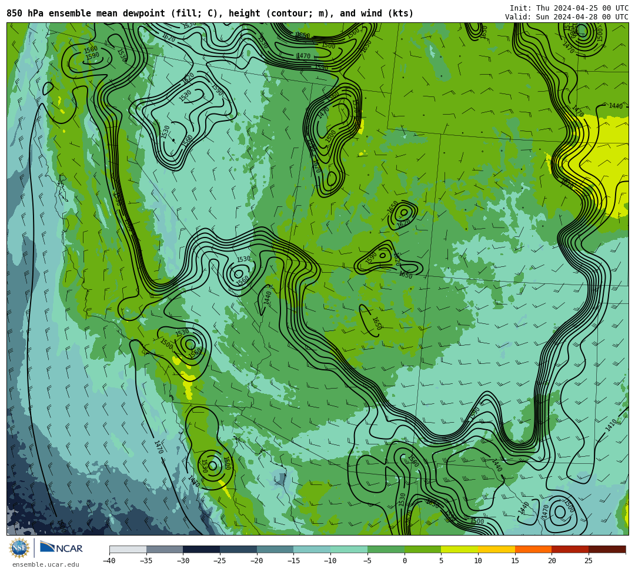The image size is (635, 572).
Task: Click the -30 colorbar tick label
Action: coord(183,561)
